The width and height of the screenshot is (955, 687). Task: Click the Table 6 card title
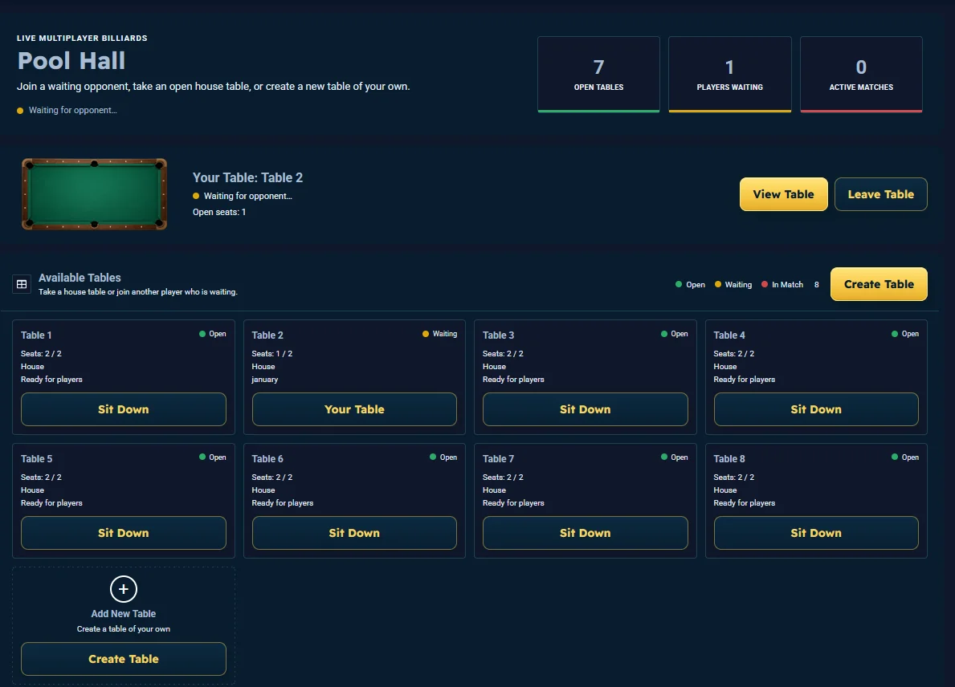[267, 459]
